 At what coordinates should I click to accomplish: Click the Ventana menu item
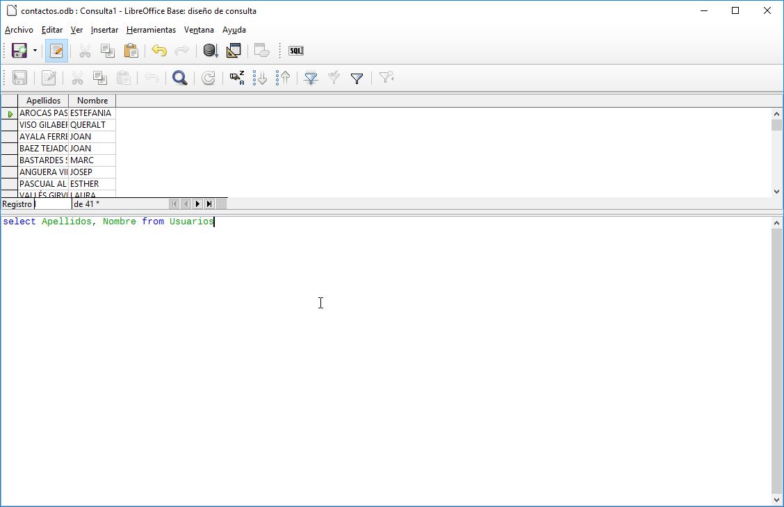[x=199, y=30]
